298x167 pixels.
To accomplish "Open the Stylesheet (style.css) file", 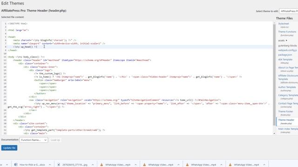I will [x=284, y=24].
